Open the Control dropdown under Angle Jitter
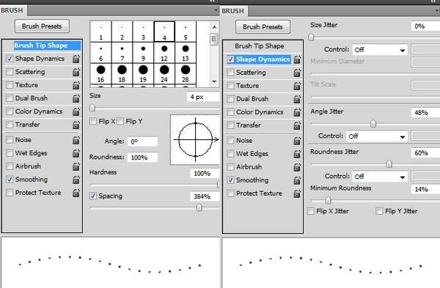The height and width of the screenshot is (288, 440). [x=377, y=136]
